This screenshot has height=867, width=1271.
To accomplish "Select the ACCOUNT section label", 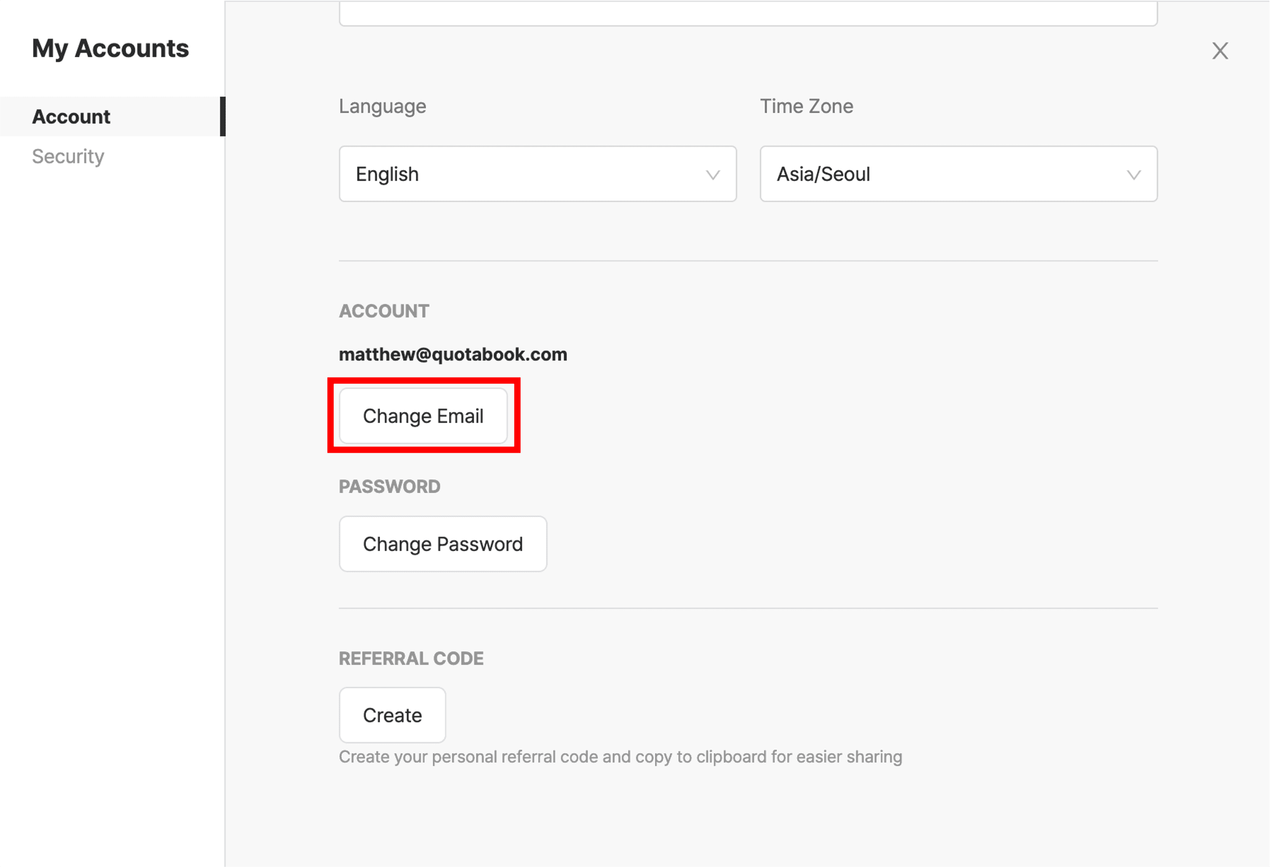I will [x=383, y=310].
